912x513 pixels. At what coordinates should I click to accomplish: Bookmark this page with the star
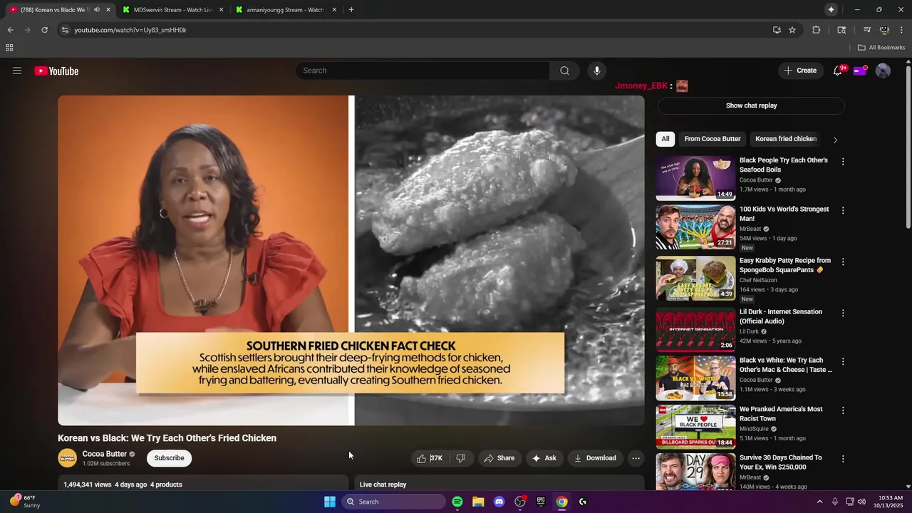click(792, 30)
